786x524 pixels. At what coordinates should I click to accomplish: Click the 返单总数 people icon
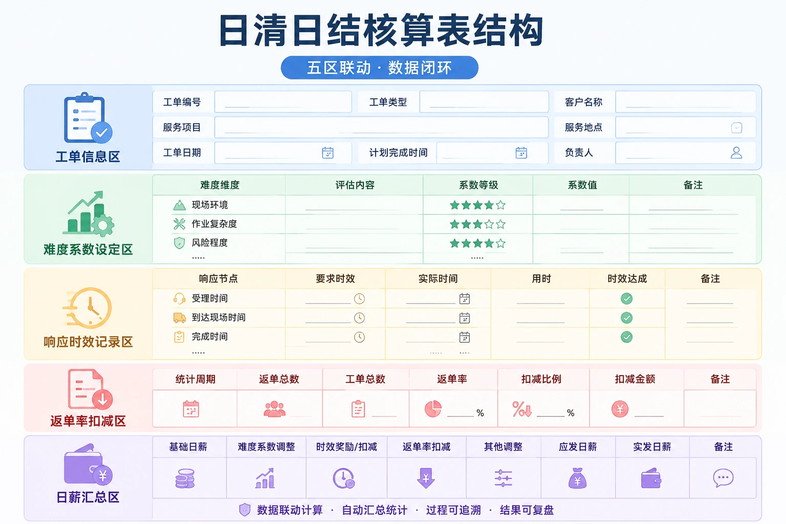275,409
